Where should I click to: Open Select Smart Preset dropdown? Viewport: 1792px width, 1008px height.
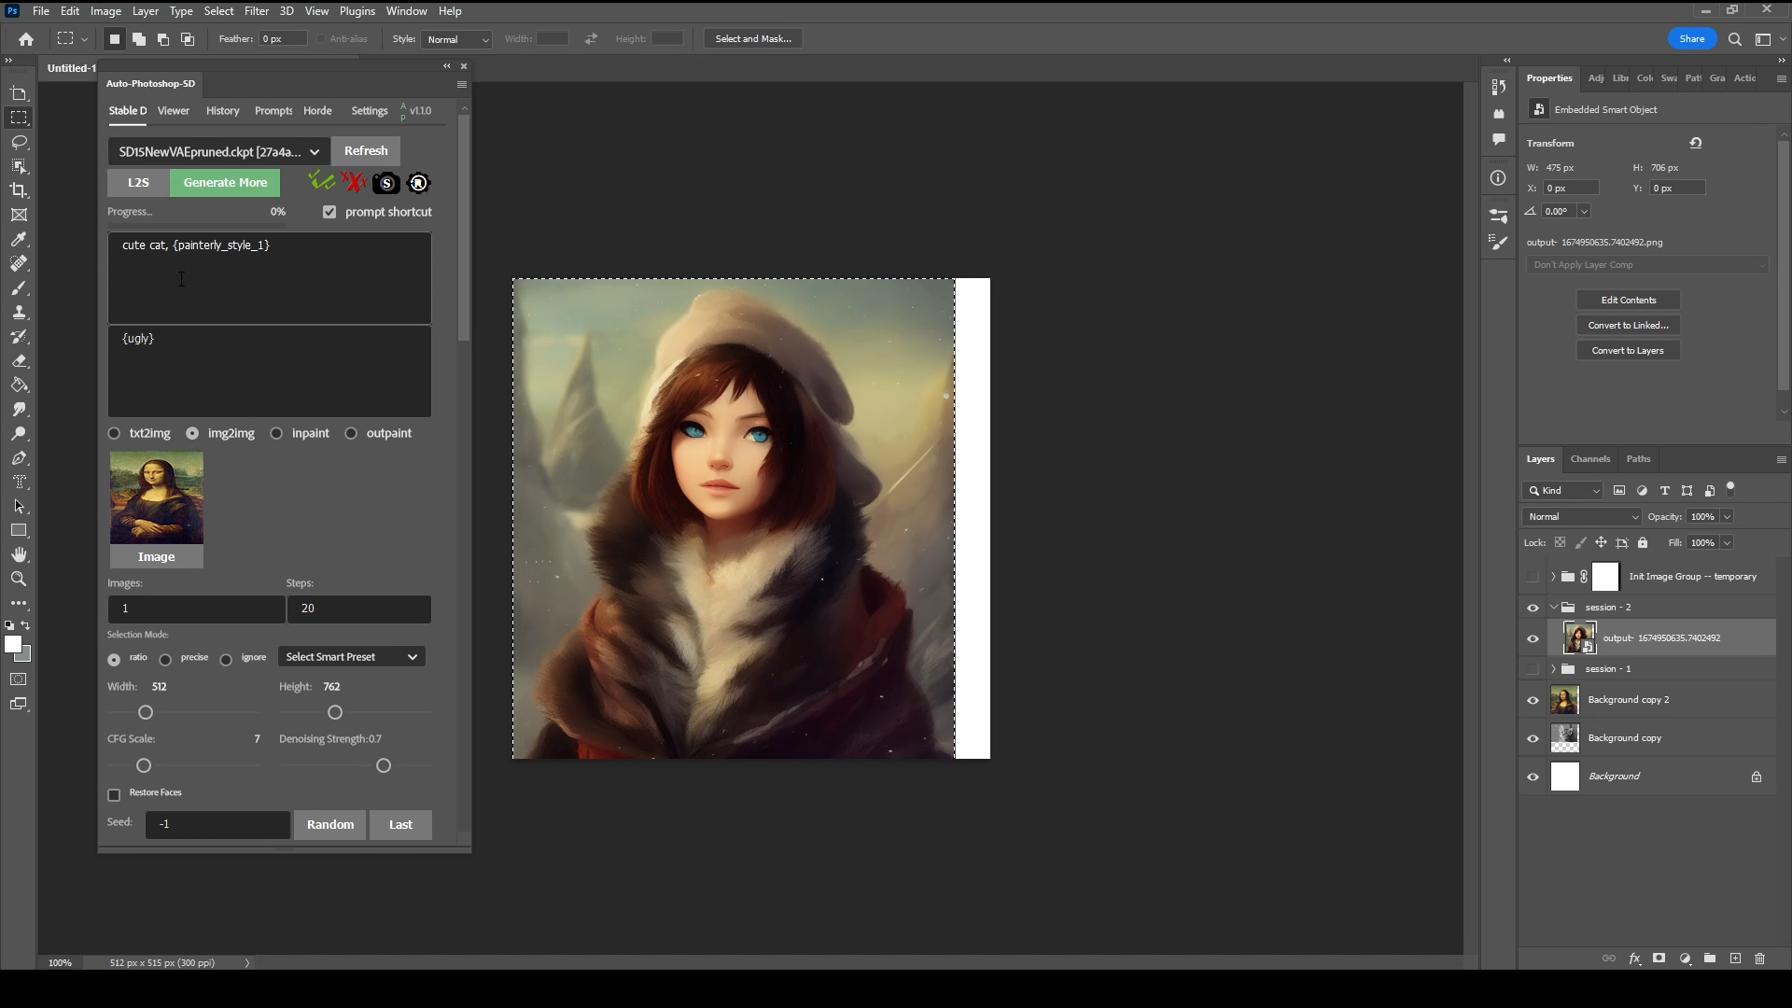[x=351, y=656]
